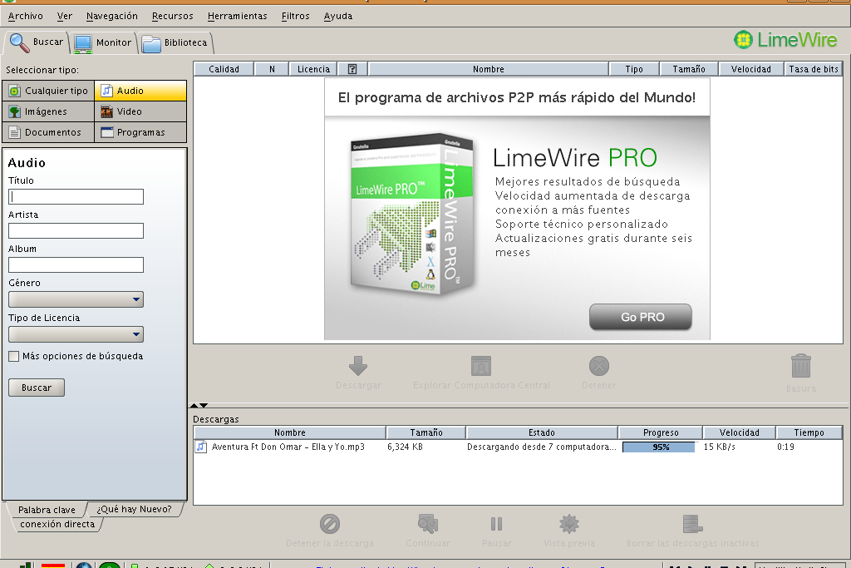Image resolution: width=851 pixels, height=568 pixels.
Task: Collapse the downloads panel divider arrows
Action: click(x=199, y=405)
